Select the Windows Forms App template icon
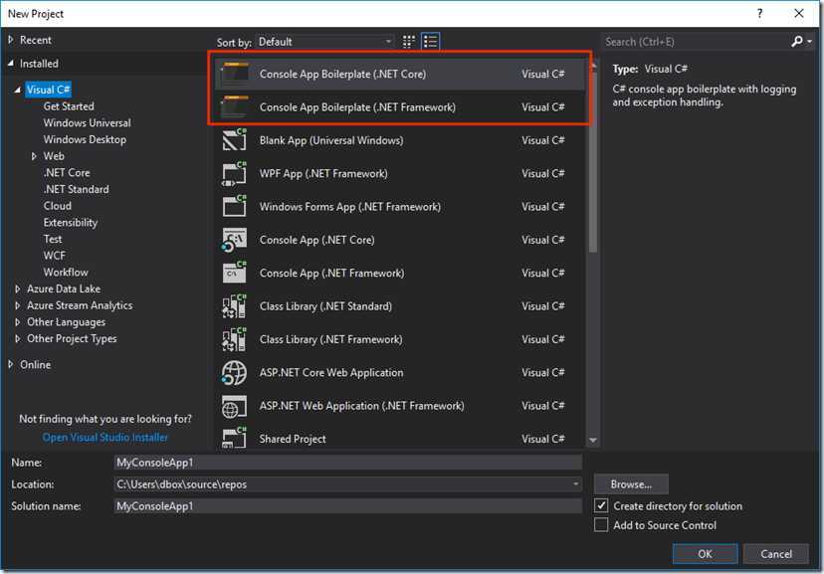This screenshot has width=824, height=574. pos(234,206)
